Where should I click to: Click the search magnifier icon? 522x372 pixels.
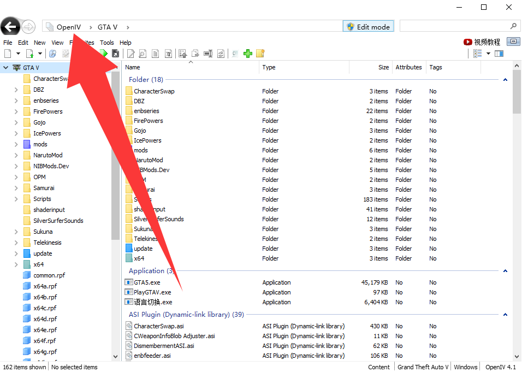pyautogui.click(x=513, y=26)
